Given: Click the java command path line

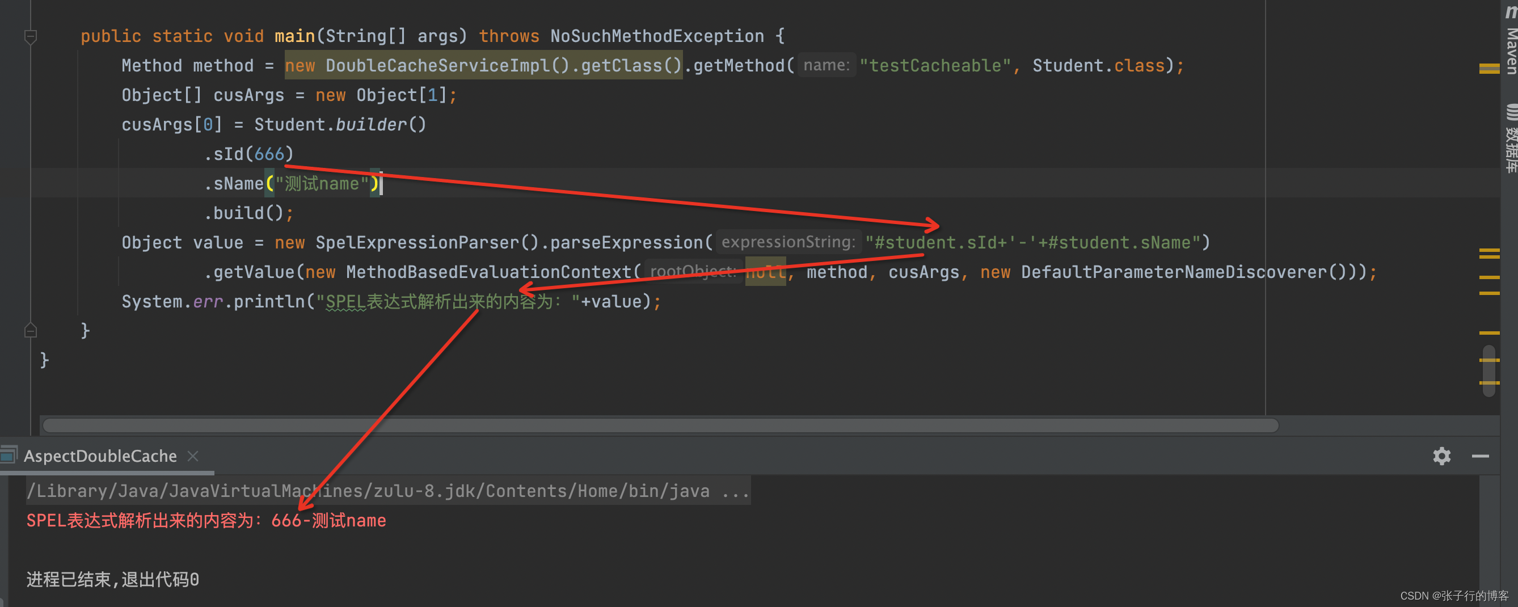Looking at the screenshot, I should [x=388, y=491].
